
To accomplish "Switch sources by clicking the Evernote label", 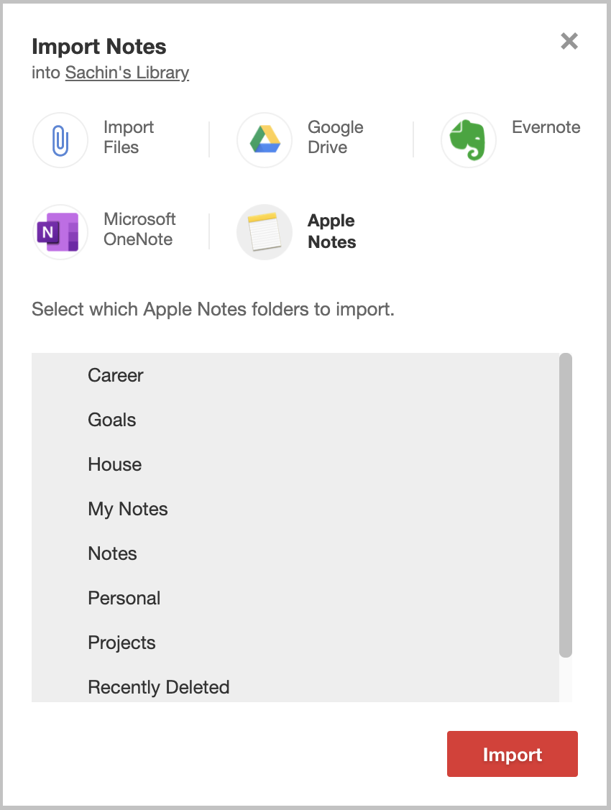I will coord(546,127).
